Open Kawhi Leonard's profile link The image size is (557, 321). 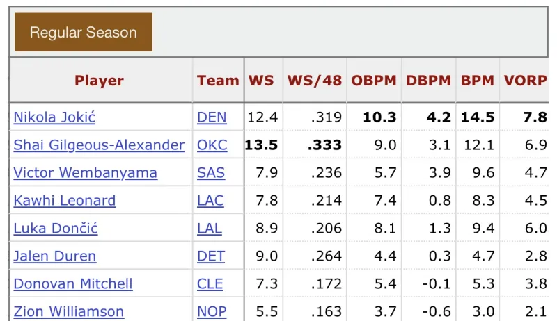pyautogui.click(x=65, y=200)
